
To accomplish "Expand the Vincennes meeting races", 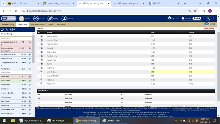I will [29, 85].
